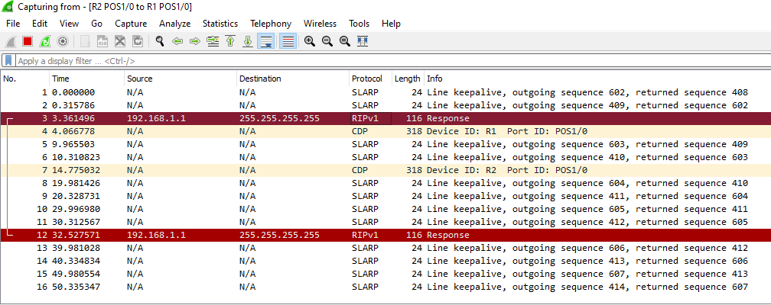Zoom out on packet text
The height and width of the screenshot is (305, 771).
[327, 42]
